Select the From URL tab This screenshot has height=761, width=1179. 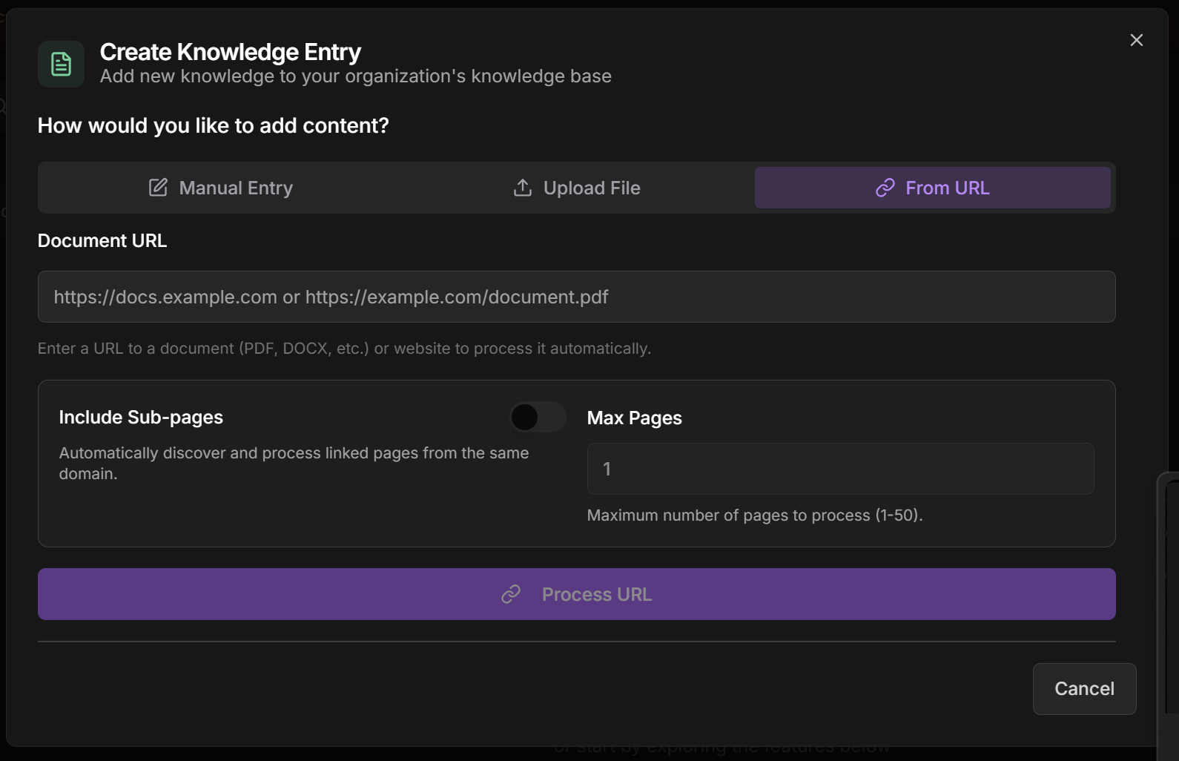(x=933, y=188)
